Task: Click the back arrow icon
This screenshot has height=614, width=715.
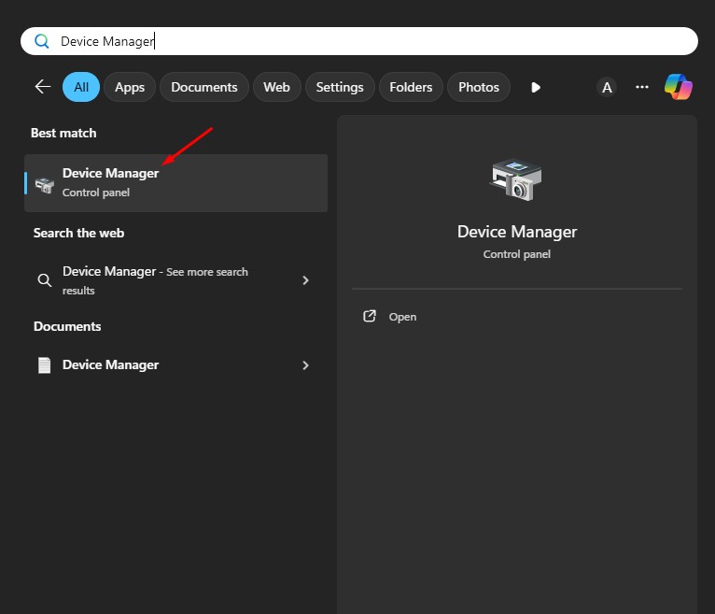Action: tap(42, 87)
